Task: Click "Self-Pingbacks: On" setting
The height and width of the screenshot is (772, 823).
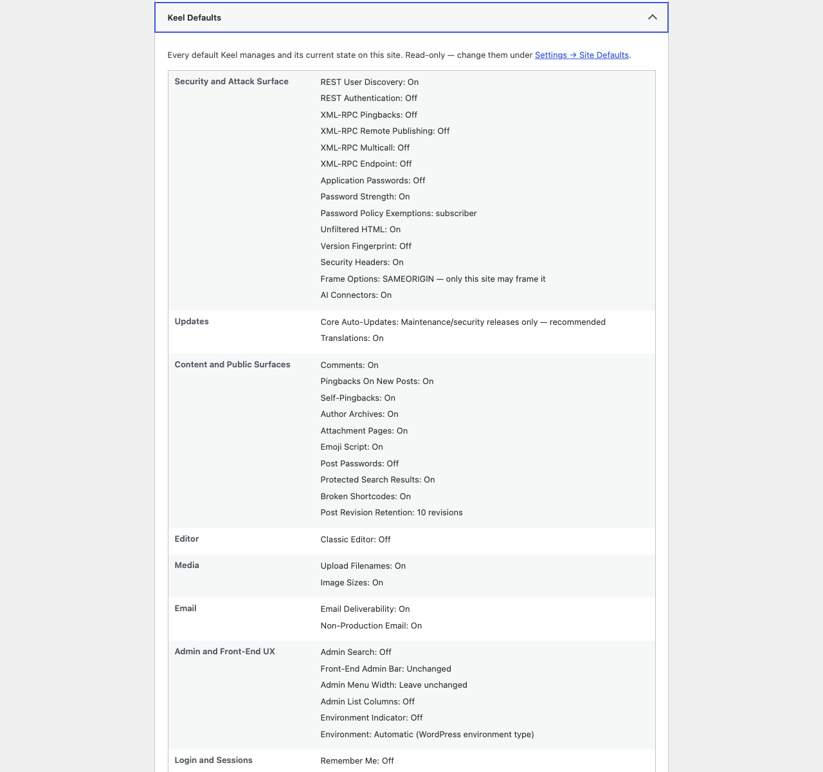Action: tap(358, 398)
